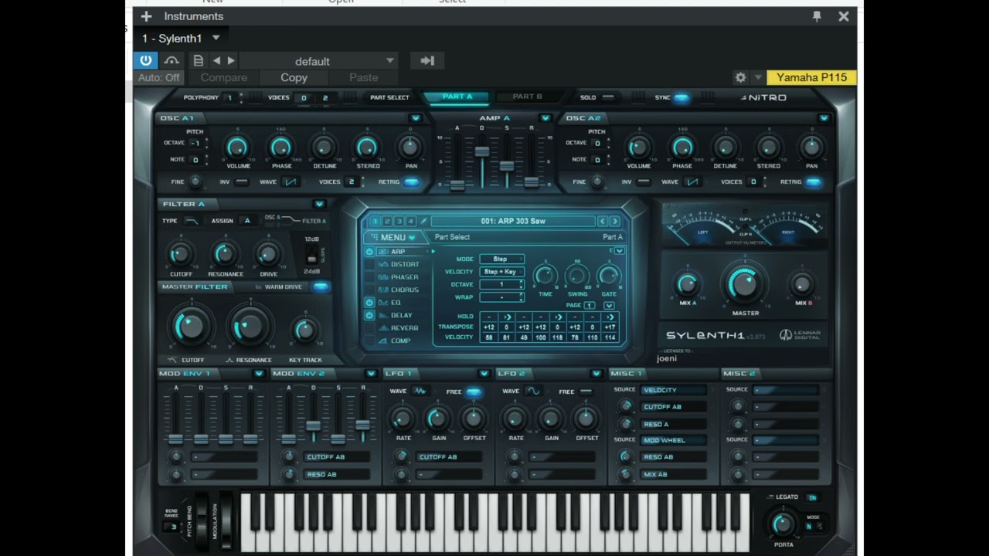The width and height of the screenshot is (989, 556).
Task: Enable the DISTORT effect checkbox
Action: click(x=369, y=265)
